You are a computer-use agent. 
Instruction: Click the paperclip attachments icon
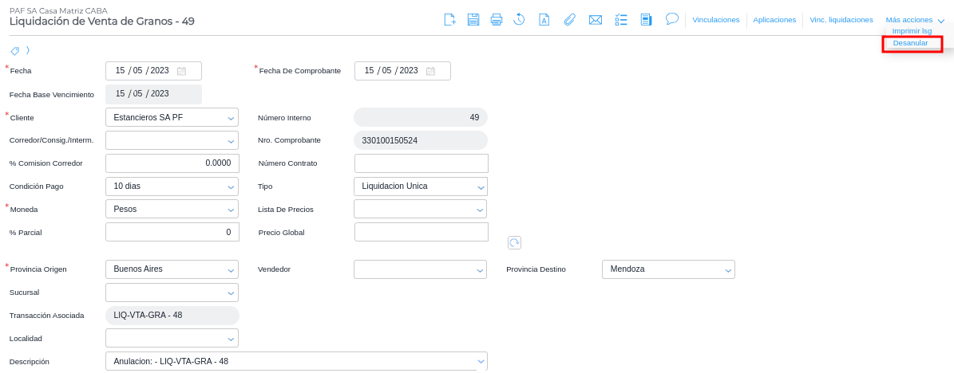[569, 20]
